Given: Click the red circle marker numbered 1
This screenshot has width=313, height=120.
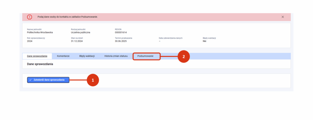Looking at the screenshot, I should tap(93, 80).
